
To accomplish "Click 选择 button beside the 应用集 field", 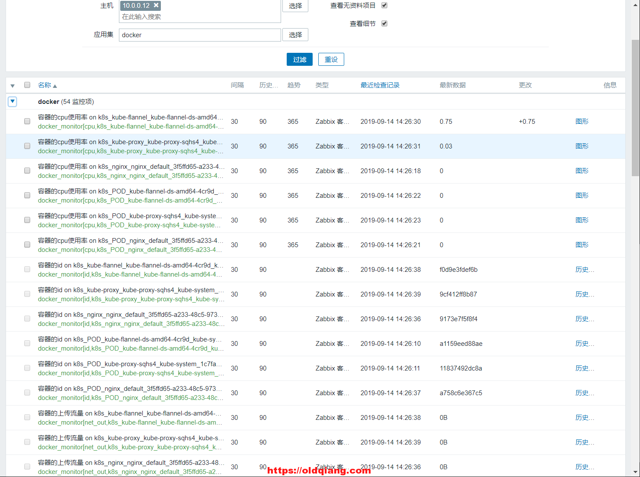I will (x=295, y=35).
